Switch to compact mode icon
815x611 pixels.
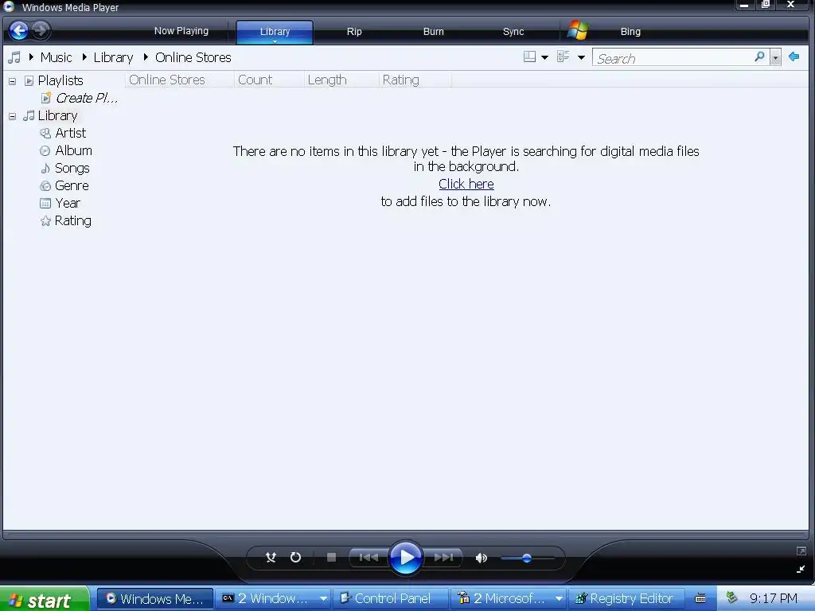pyautogui.click(x=801, y=569)
